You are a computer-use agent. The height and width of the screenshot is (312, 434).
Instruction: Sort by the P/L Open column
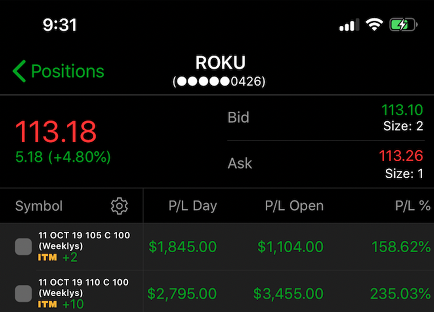(x=294, y=206)
